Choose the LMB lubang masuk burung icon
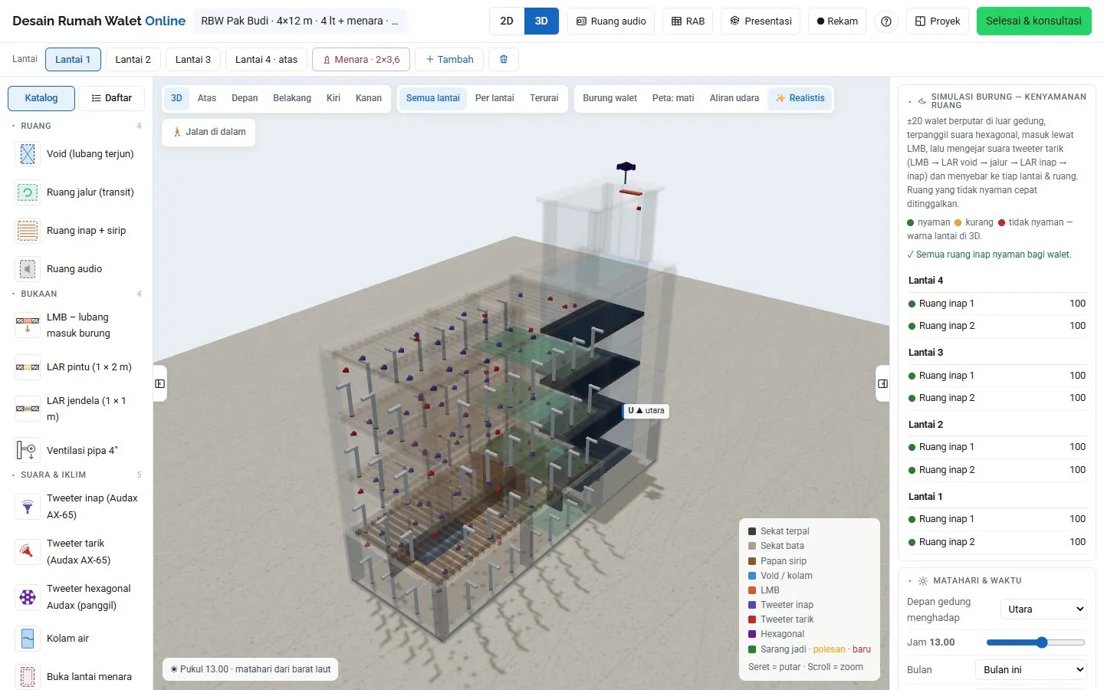Screen dimensions: 1104x690 point(28,325)
